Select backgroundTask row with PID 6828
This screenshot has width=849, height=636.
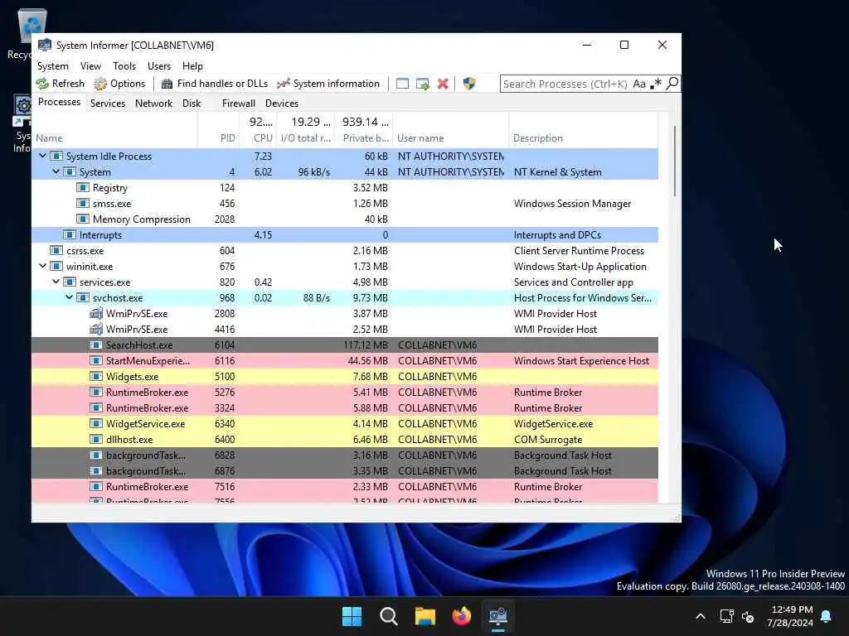(x=345, y=455)
